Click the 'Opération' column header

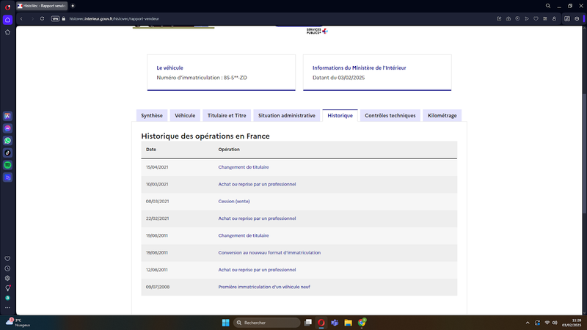pyautogui.click(x=229, y=150)
